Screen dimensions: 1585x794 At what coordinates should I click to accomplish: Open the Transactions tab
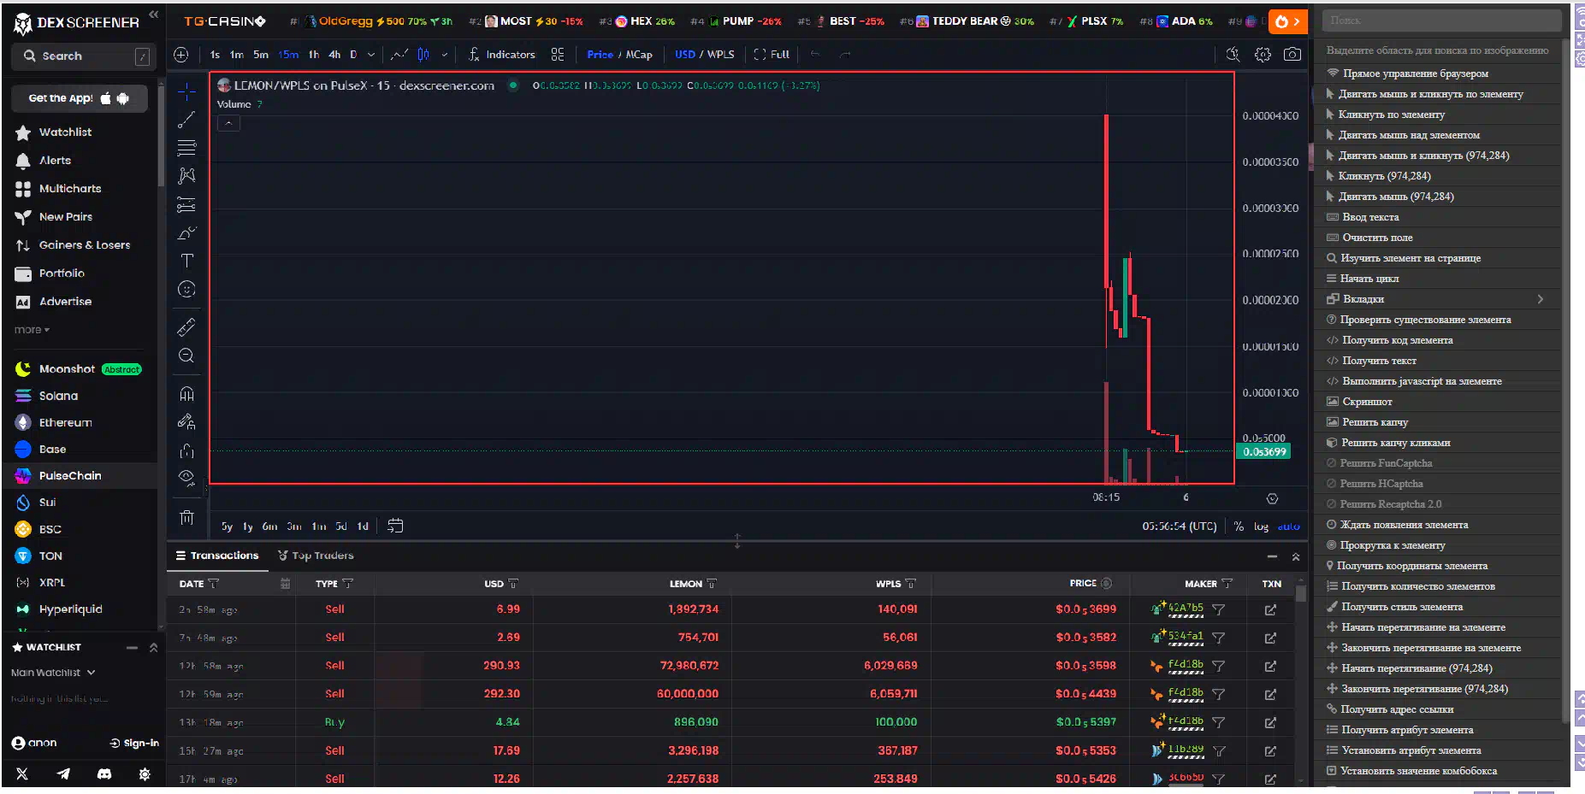(x=217, y=556)
